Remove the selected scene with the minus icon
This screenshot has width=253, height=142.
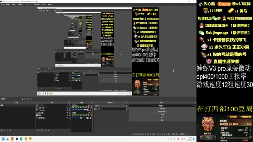[x=4, y=130]
